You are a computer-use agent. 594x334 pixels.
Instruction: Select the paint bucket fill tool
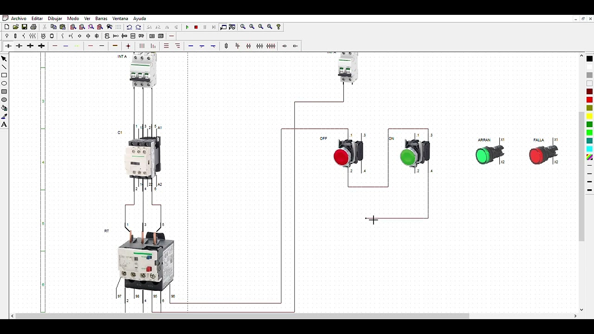pyautogui.click(x=4, y=108)
